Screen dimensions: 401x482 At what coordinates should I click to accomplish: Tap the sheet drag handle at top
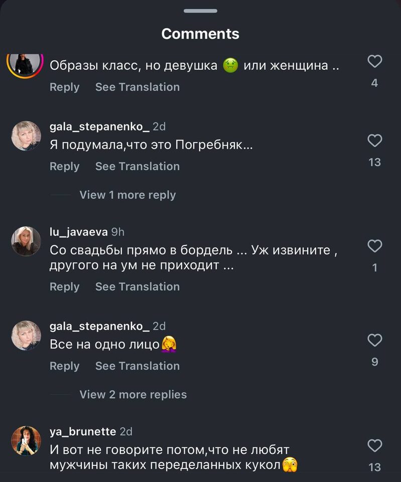click(x=200, y=11)
